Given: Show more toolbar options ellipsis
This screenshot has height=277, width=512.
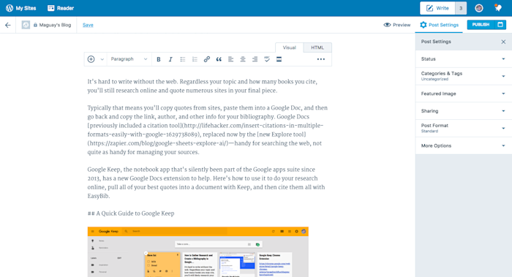Looking at the screenshot, I should (x=321, y=59).
